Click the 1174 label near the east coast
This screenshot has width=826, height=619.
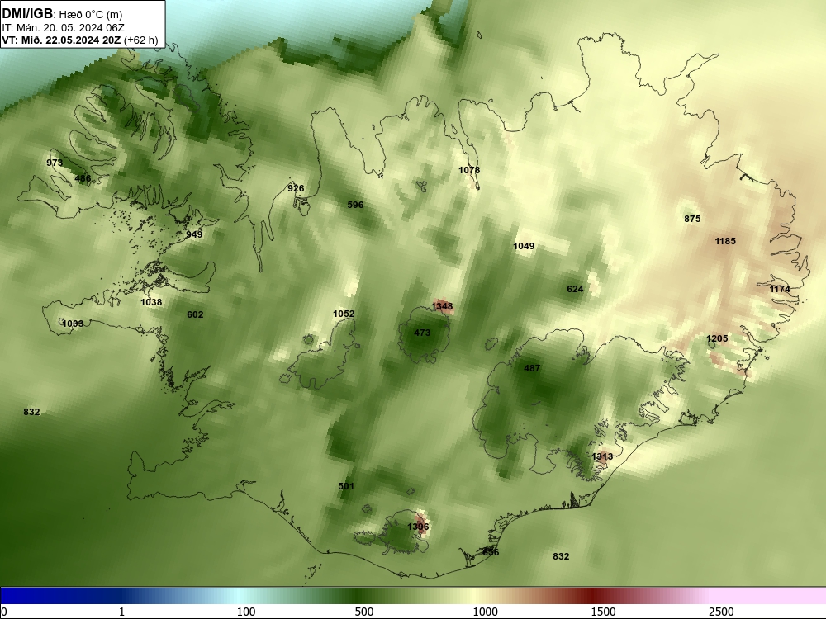click(781, 289)
